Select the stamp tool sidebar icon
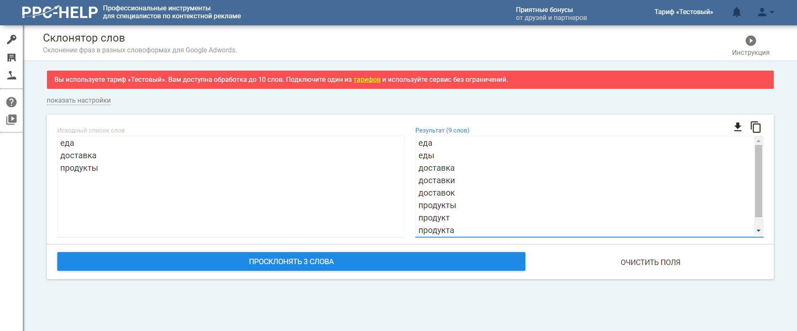 tap(12, 75)
